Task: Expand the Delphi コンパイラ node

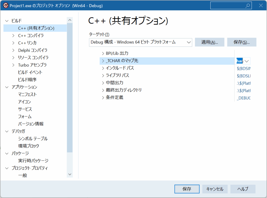Action: click(x=13, y=50)
